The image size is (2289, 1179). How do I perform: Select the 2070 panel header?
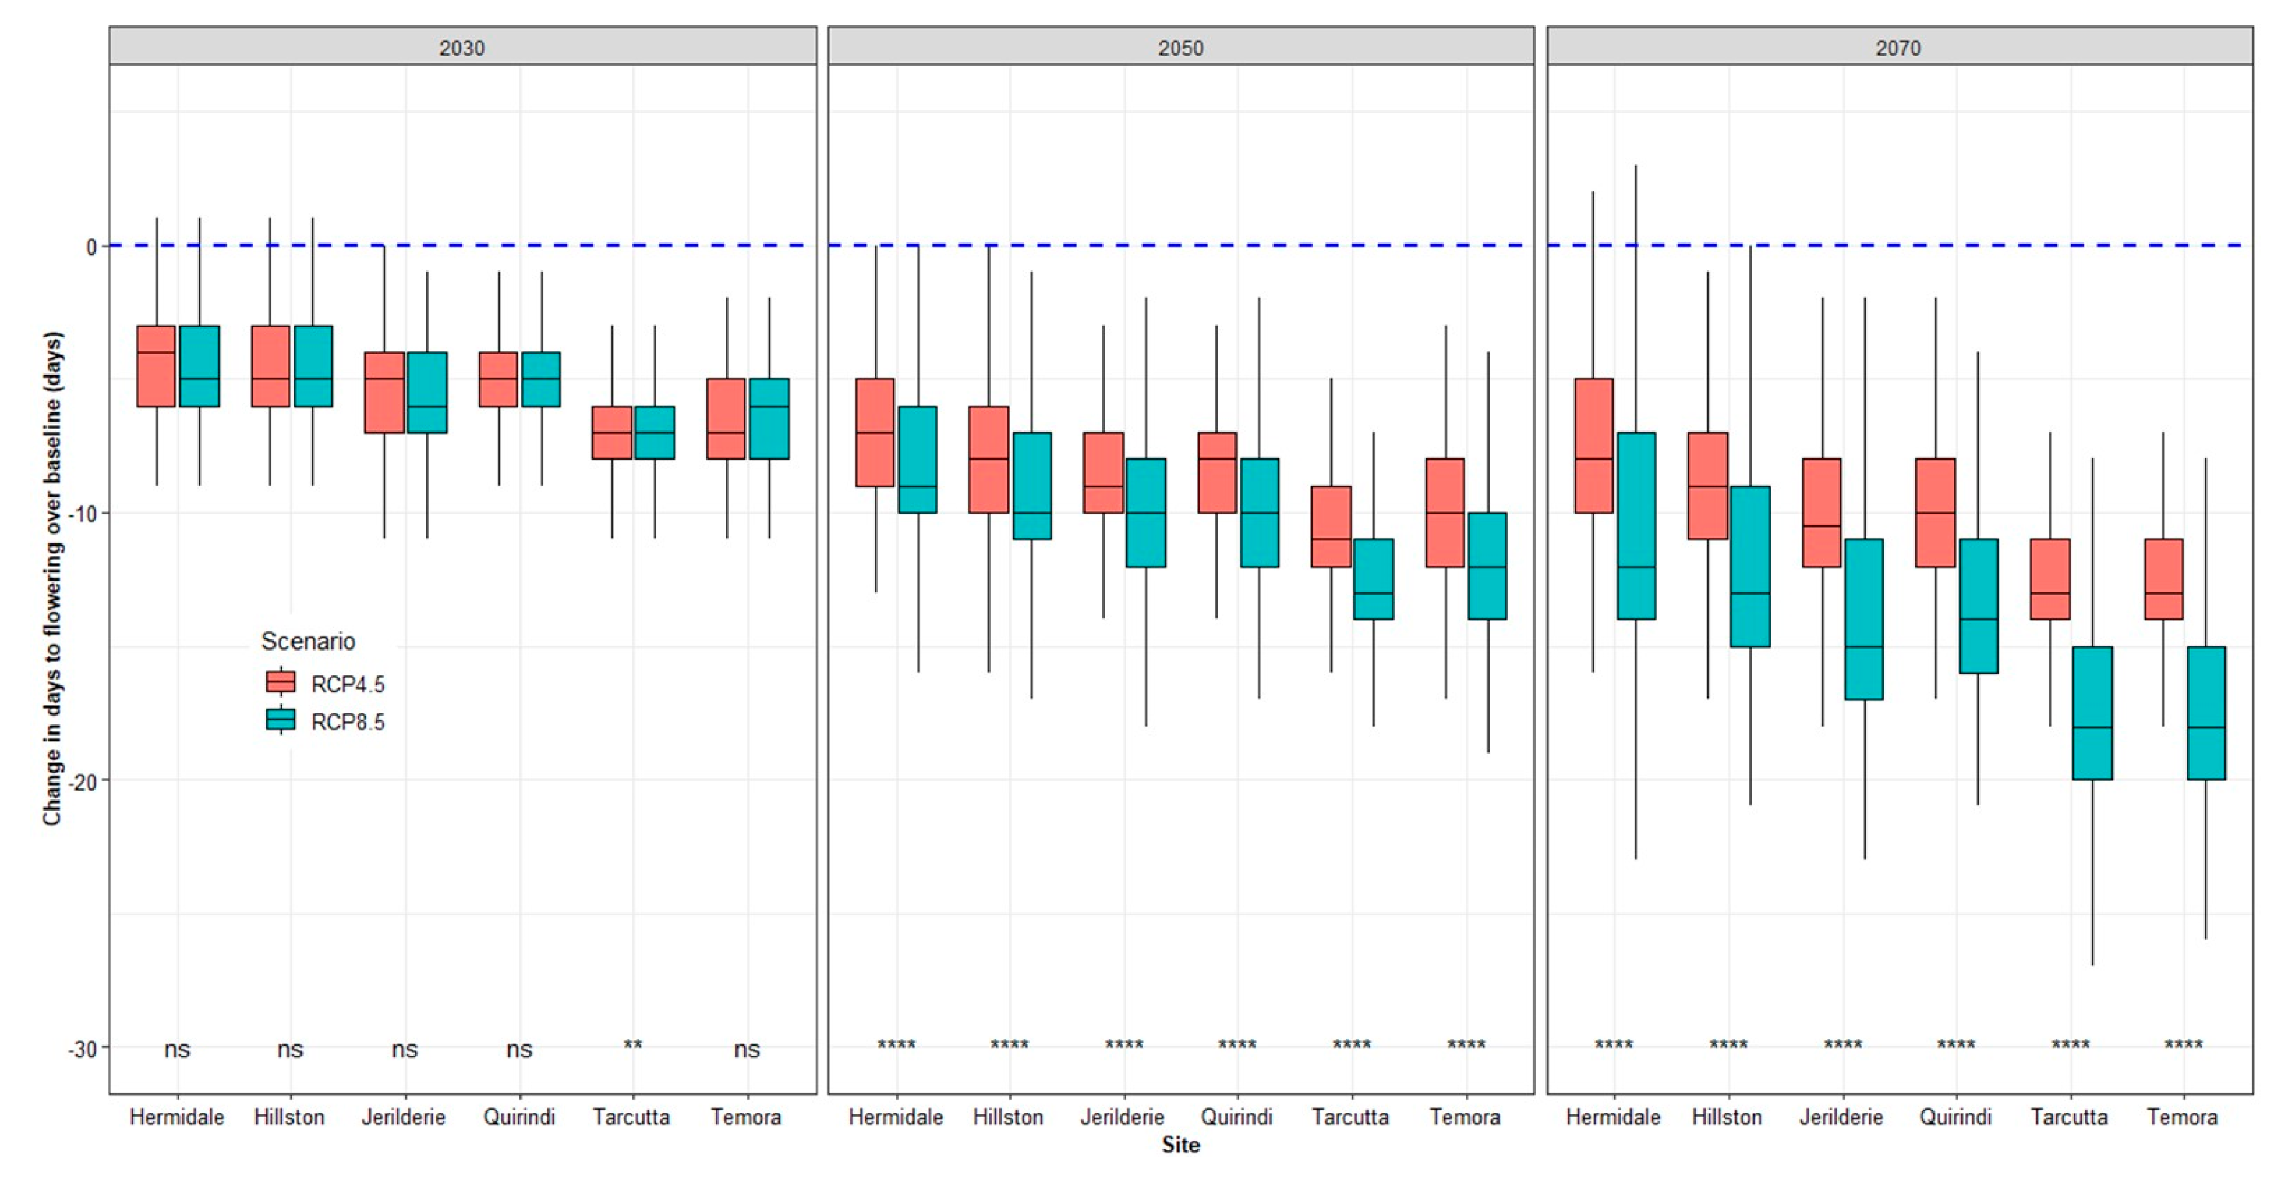pos(1898,47)
